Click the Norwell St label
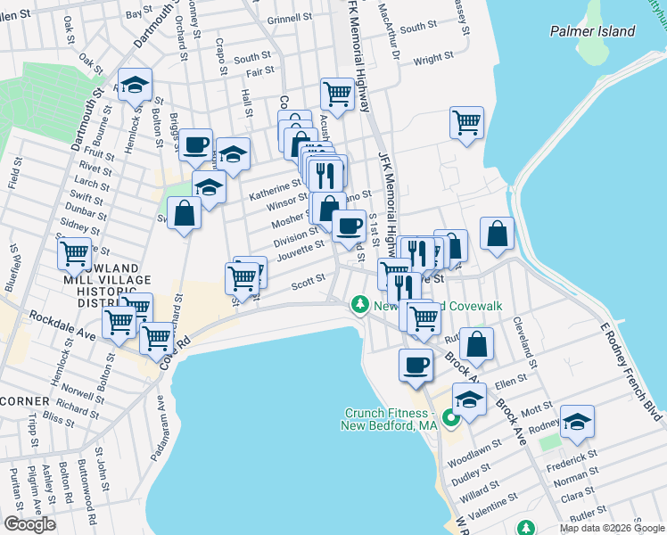Viewport: 667px width, 535px height. [83, 393]
